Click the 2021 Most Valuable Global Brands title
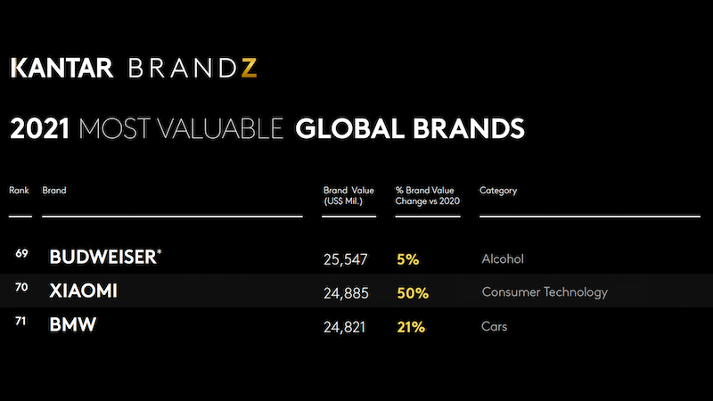This screenshot has height=401, width=713. point(267,128)
